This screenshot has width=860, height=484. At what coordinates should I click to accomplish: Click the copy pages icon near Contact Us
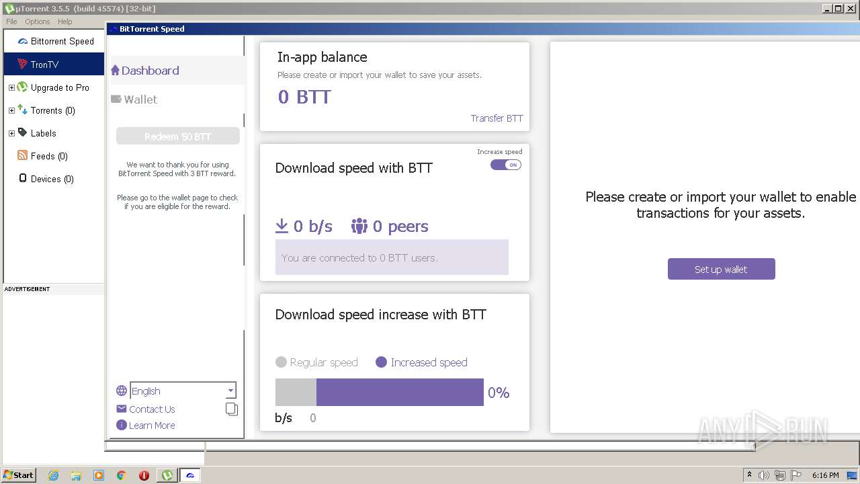[232, 409]
